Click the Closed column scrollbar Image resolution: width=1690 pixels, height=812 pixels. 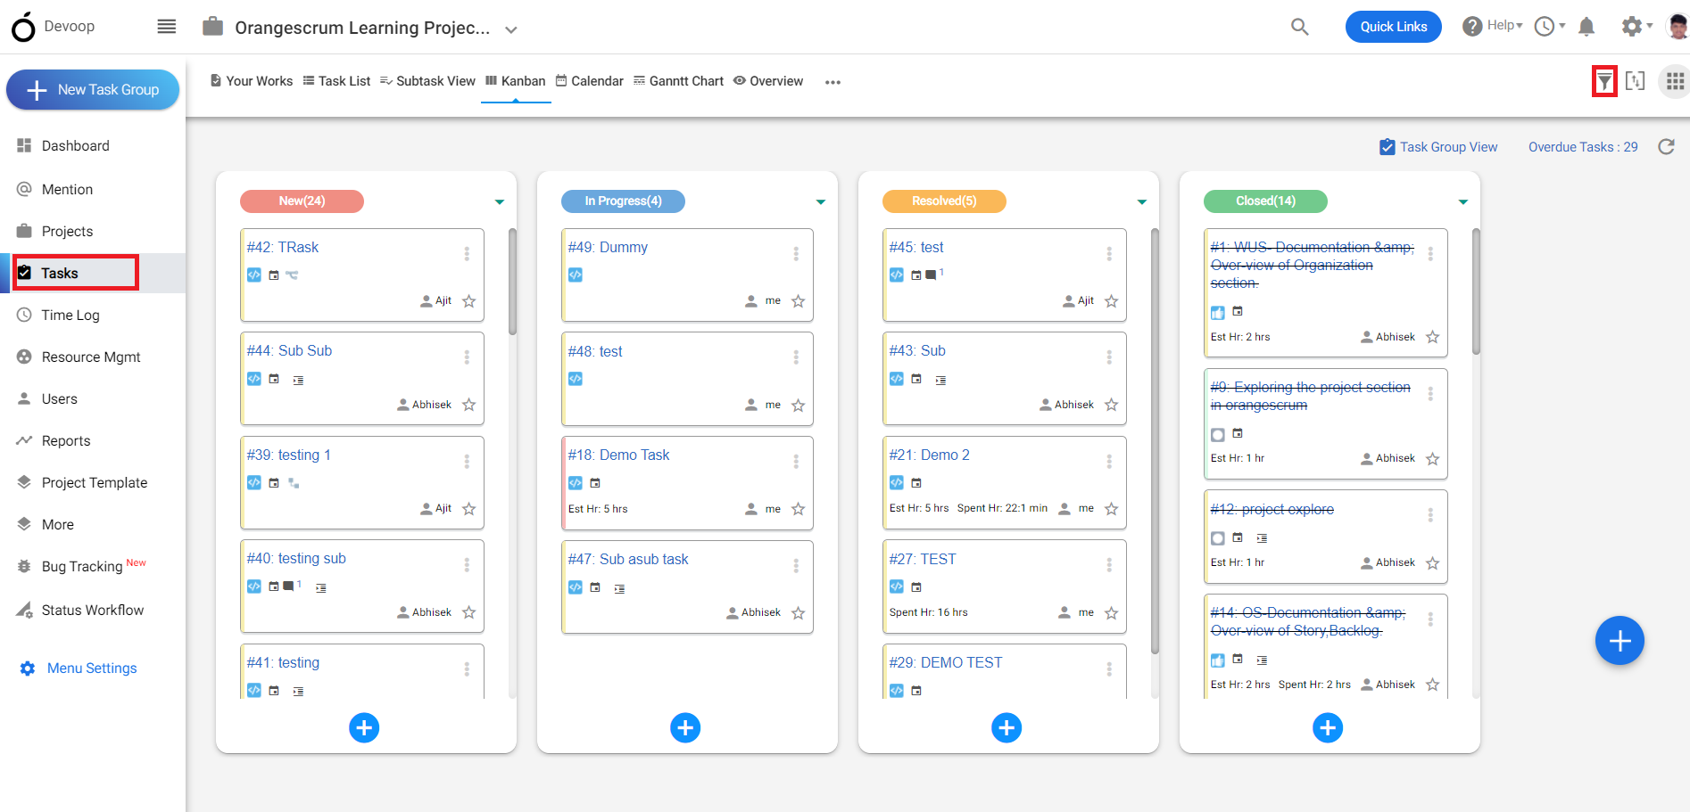click(1476, 291)
